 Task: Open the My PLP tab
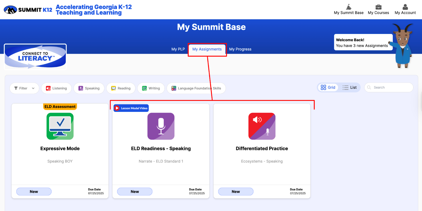(x=178, y=49)
